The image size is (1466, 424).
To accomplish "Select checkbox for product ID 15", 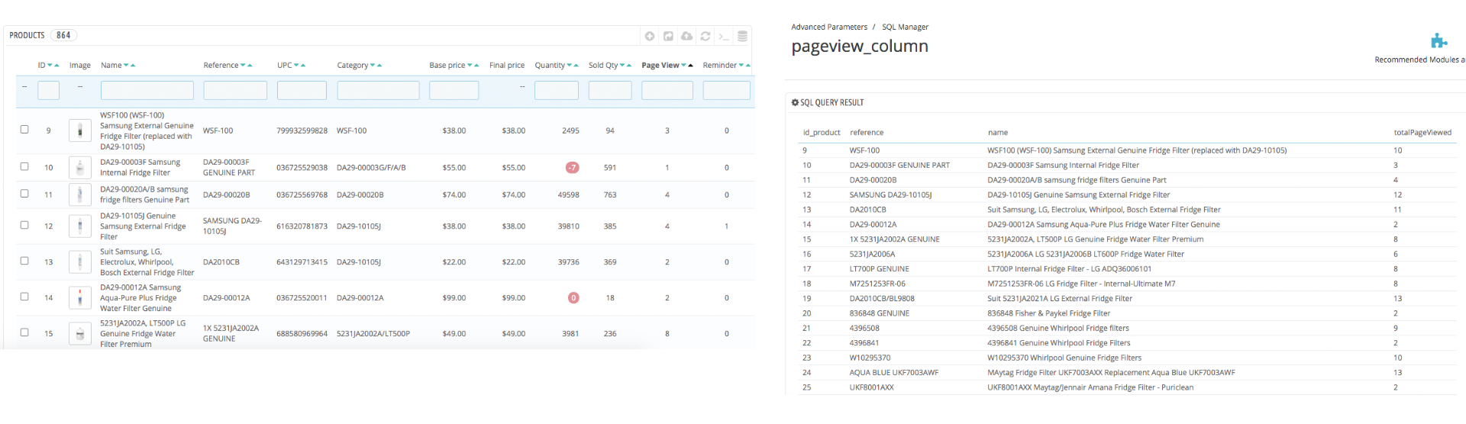I will coord(24,332).
